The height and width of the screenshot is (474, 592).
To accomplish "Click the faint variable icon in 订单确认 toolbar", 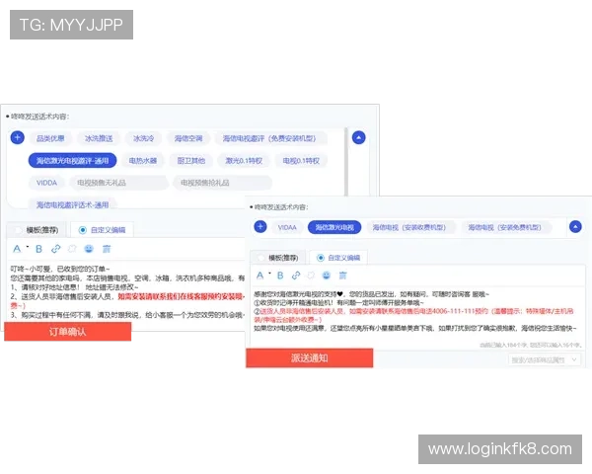I will pyautogui.click(x=72, y=249).
